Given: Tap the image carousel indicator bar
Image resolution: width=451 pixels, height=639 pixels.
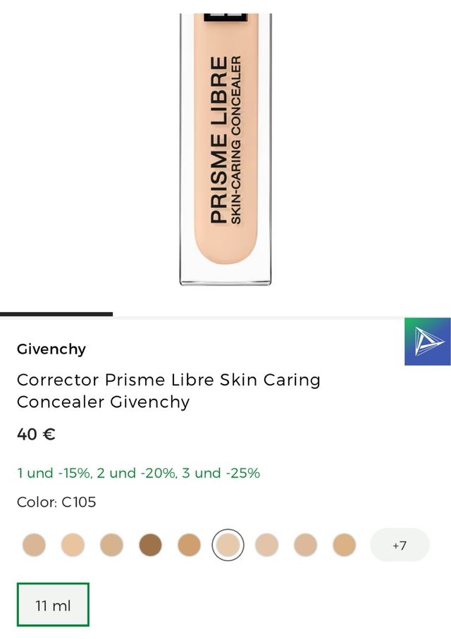Looking at the screenshot, I should pyautogui.click(x=55, y=311).
